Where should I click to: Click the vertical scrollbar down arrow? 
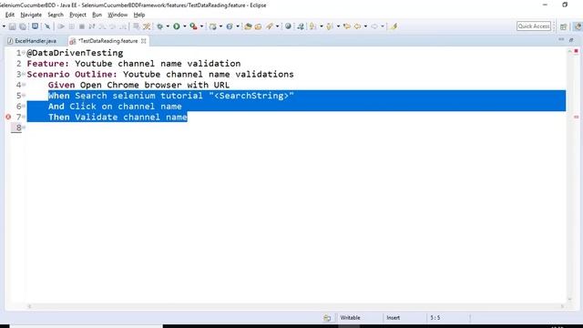pos(569,299)
